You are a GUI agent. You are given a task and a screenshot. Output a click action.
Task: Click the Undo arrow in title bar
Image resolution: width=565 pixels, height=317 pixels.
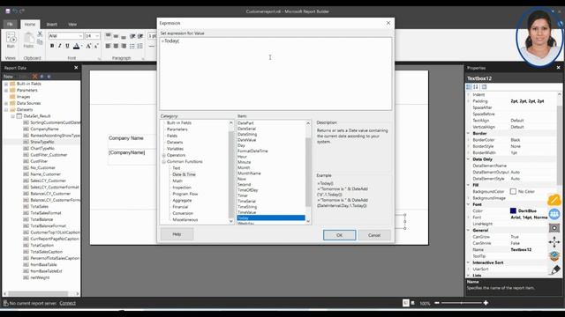click(x=15, y=11)
